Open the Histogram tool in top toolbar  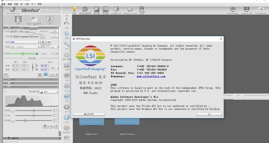(96, 9)
